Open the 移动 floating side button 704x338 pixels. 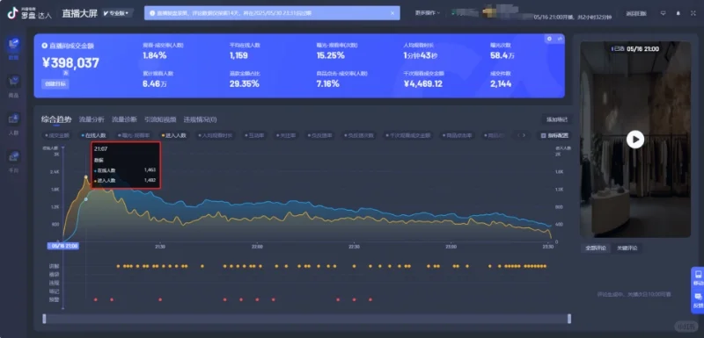click(698, 278)
